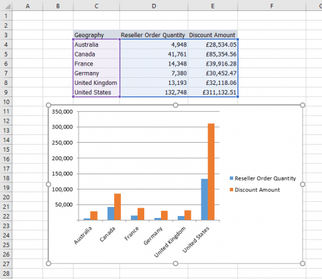This screenshot has width=322, height=279.
Task: Select row 28 header
Action: click(6, 273)
